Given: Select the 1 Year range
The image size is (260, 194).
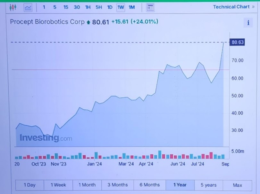Looking at the screenshot, I should pos(180,185).
